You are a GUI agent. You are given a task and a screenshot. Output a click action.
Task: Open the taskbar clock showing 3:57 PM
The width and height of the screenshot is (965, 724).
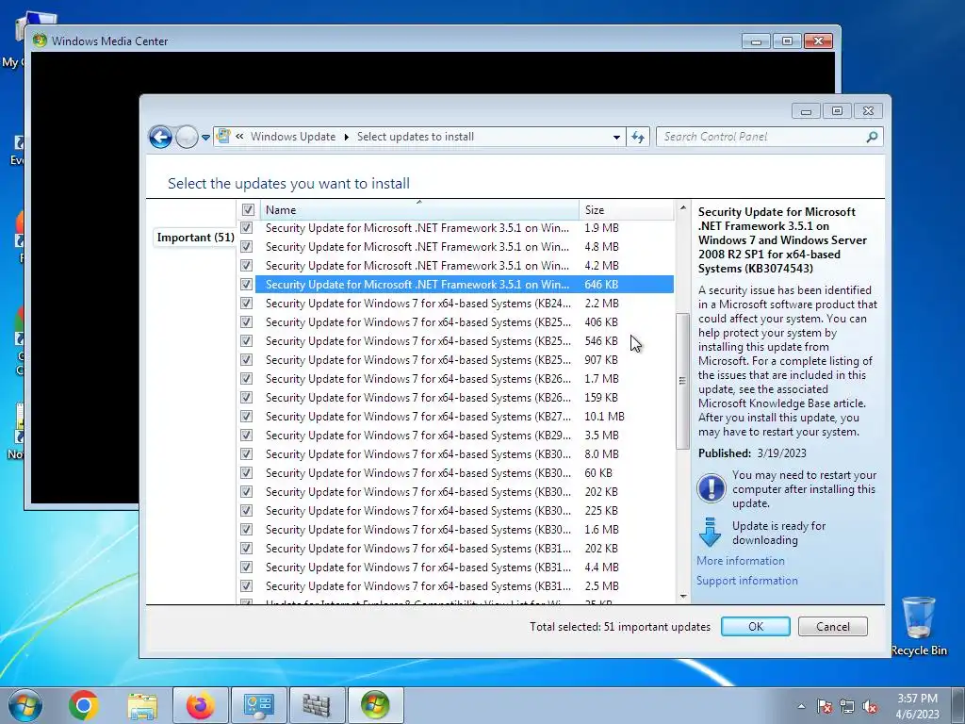click(x=917, y=706)
